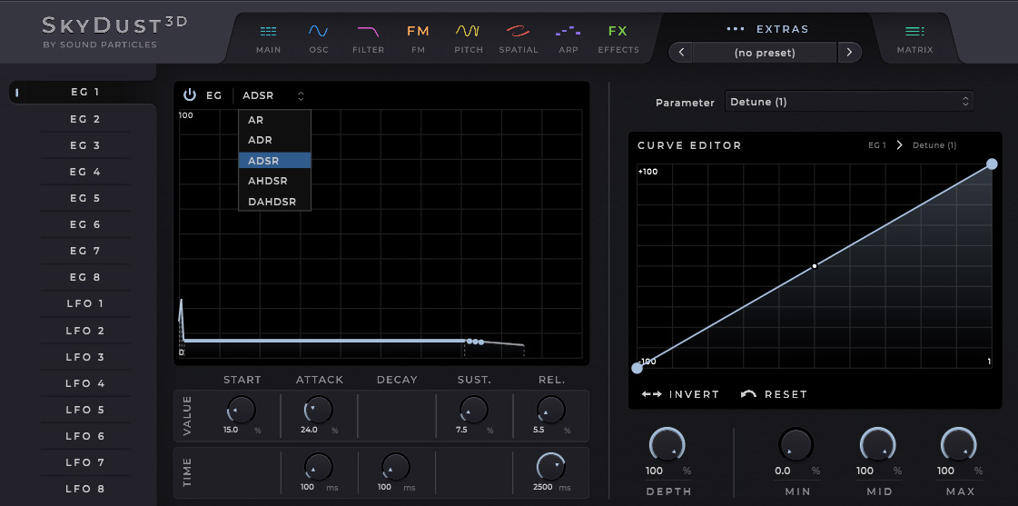The height and width of the screenshot is (506, 1018).
Task: Invert the curve in curve editor
Action: (x=680, y=394)
